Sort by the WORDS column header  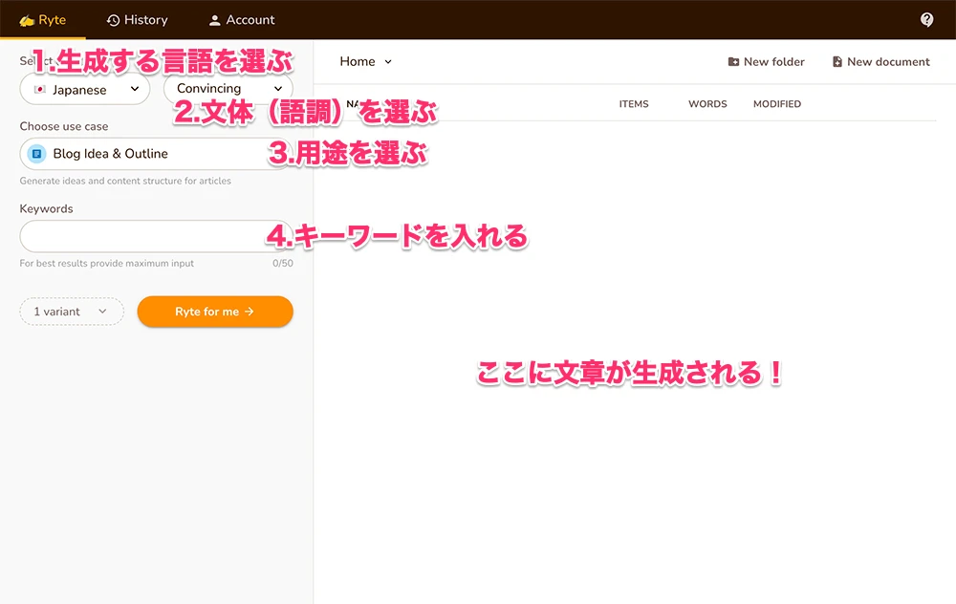707,104
